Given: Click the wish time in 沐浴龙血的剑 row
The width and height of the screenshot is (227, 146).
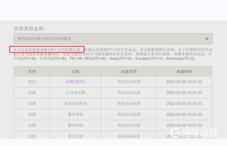Looking at the screenshot, I should point(184,103).
